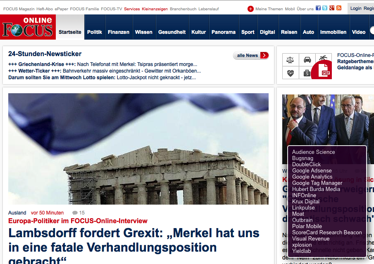Open the Immobilien section
This screenshot has width=374, height=264.
click(x=333, y=32)
